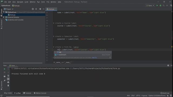
Task: Run with coverage icon in the top toolbar
Action: point(164,5)
